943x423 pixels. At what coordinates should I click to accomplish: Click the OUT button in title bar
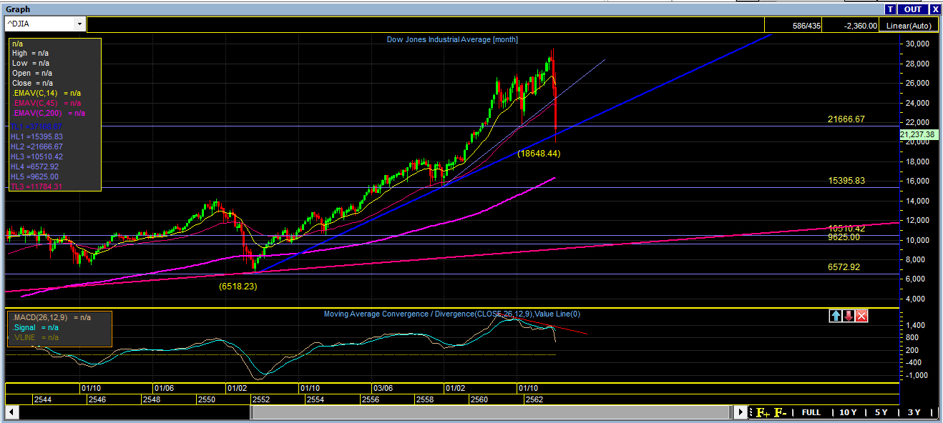click(x=912, y=9)
